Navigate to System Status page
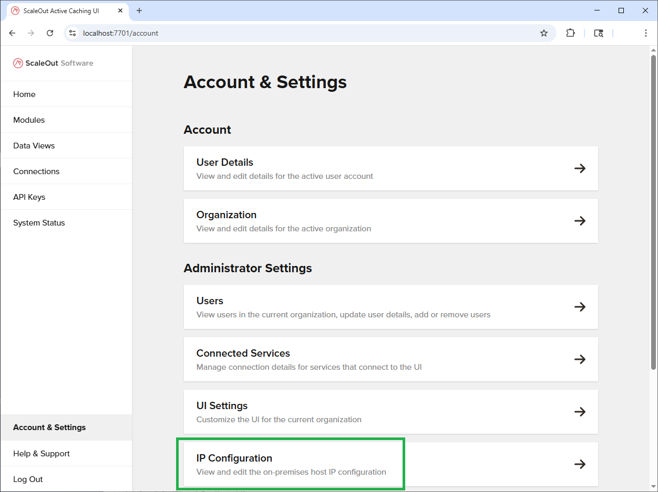Screen dimensions: 658x492 pyautogui.click(x=39, y=223)
